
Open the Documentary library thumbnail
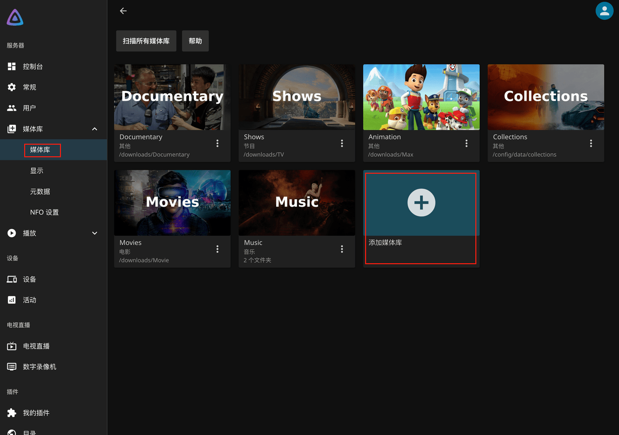pos(172,97)
